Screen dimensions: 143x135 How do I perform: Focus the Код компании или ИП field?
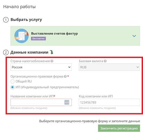[109, 102]
